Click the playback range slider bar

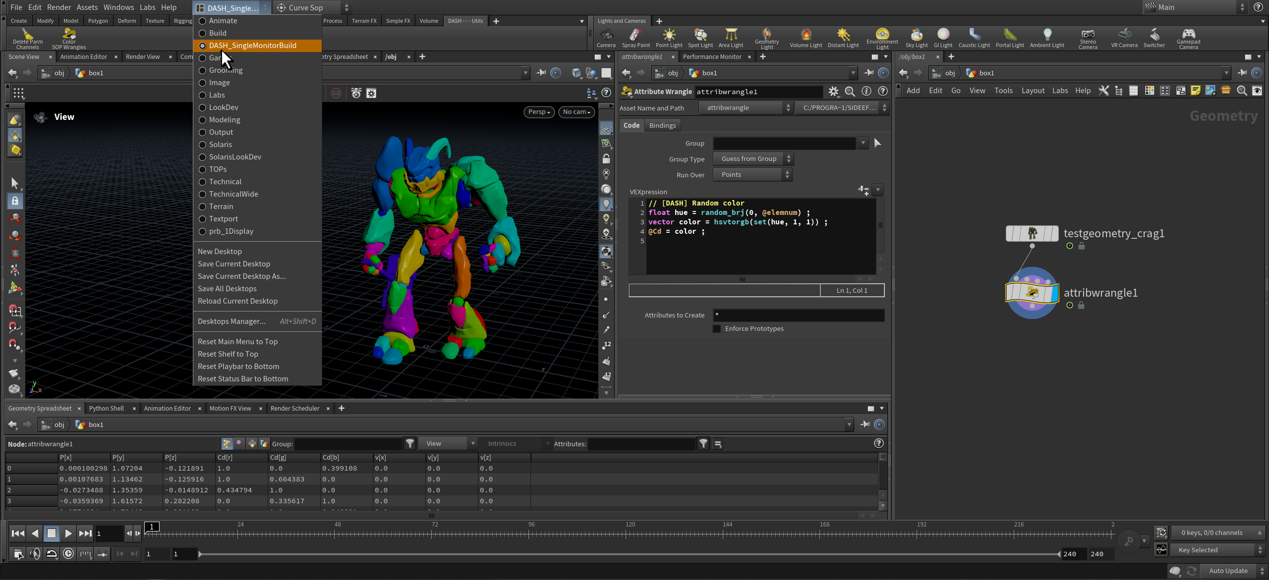tap(629, 554)
